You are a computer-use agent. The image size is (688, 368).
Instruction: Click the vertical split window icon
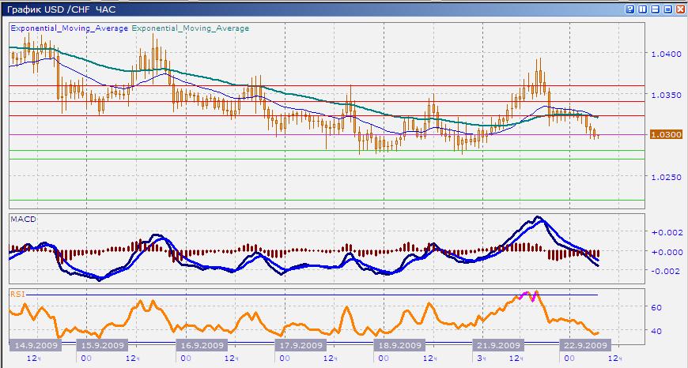tap(643, 9)
